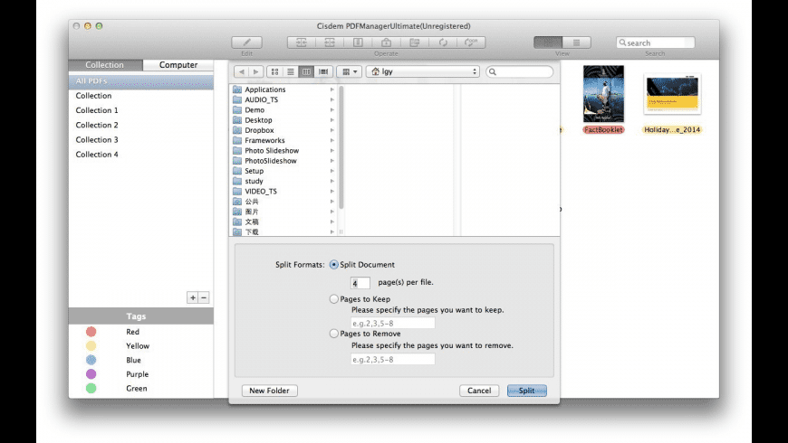The height and width of the screenshot is (443, 788).
Task: Click the pages per file number field
Action: pyautogui.click(x=360, y=283)
